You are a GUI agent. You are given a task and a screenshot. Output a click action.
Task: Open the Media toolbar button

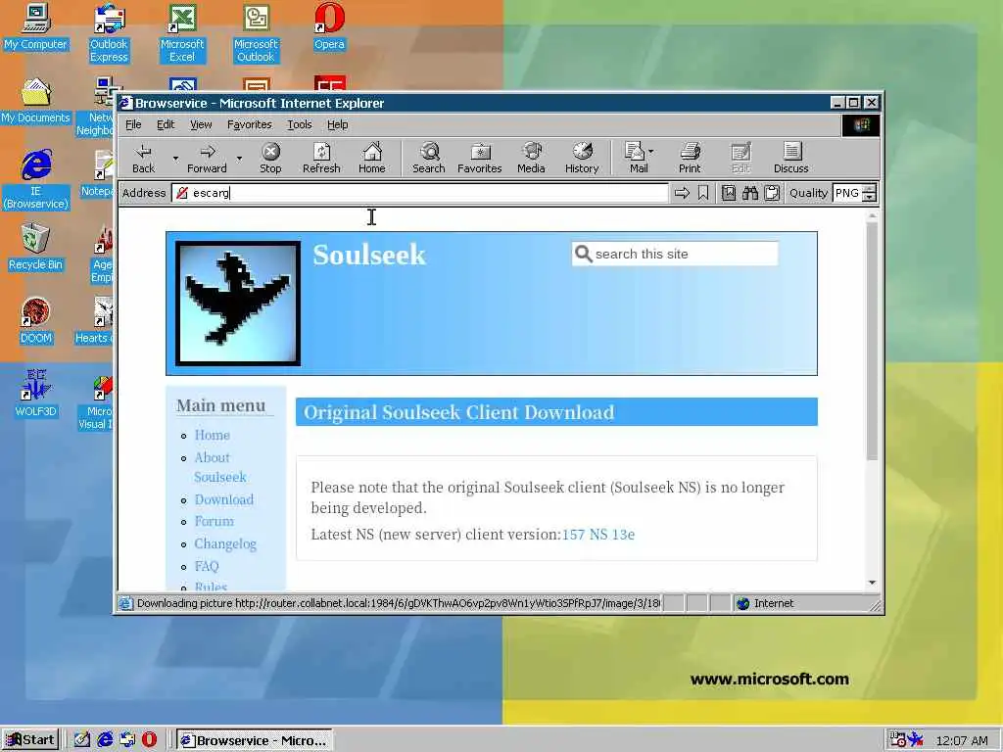coord(531,158)
